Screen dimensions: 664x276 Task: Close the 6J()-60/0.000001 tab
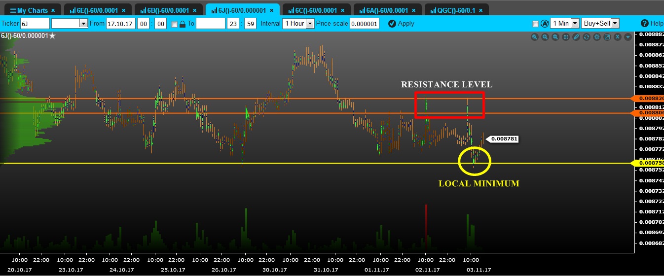tap(271, 10)
